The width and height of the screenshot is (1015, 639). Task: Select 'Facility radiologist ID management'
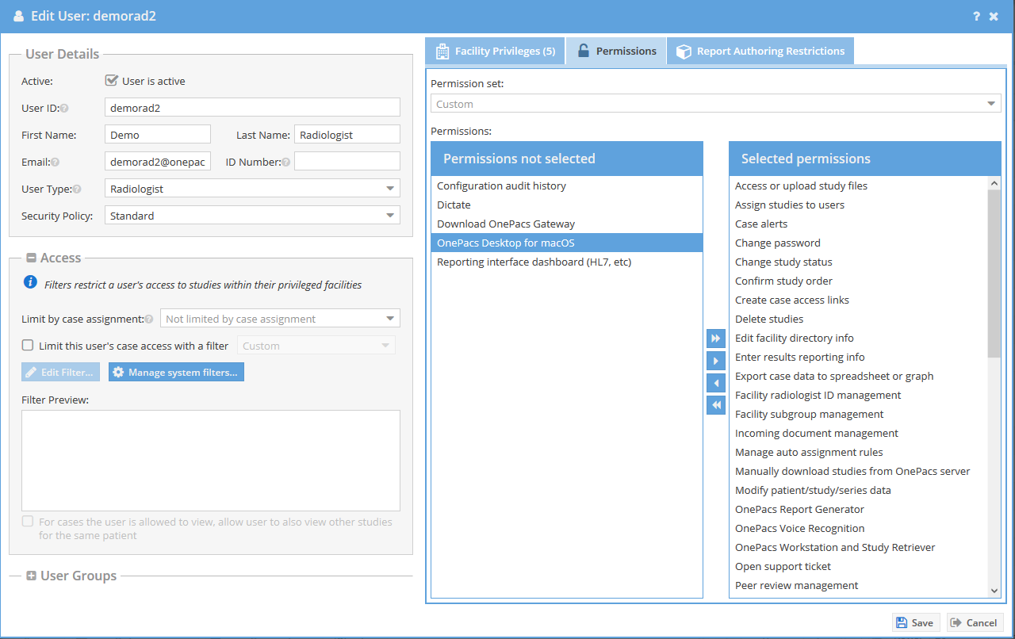click(x=859, y=395)
